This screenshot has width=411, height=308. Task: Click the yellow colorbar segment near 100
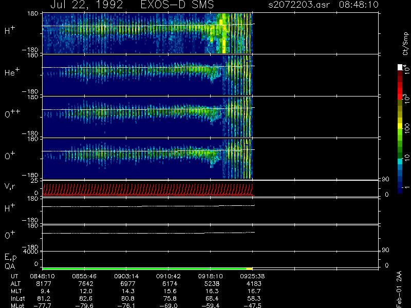tap(400, 126)
